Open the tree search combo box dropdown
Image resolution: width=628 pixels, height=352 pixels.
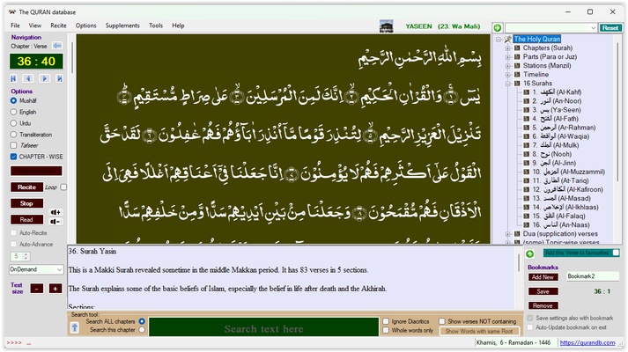pyautogui.click(x=593, y=27)
